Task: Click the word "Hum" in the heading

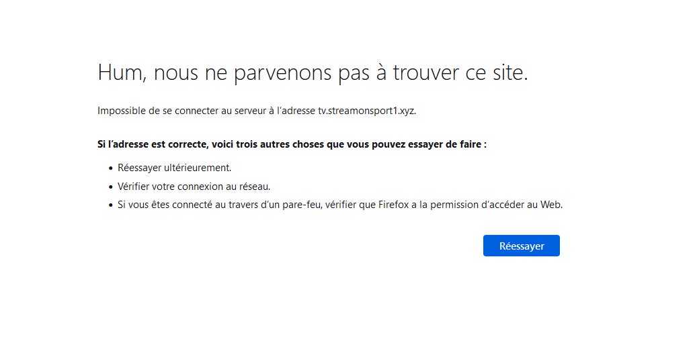Action: click(118, 72)
